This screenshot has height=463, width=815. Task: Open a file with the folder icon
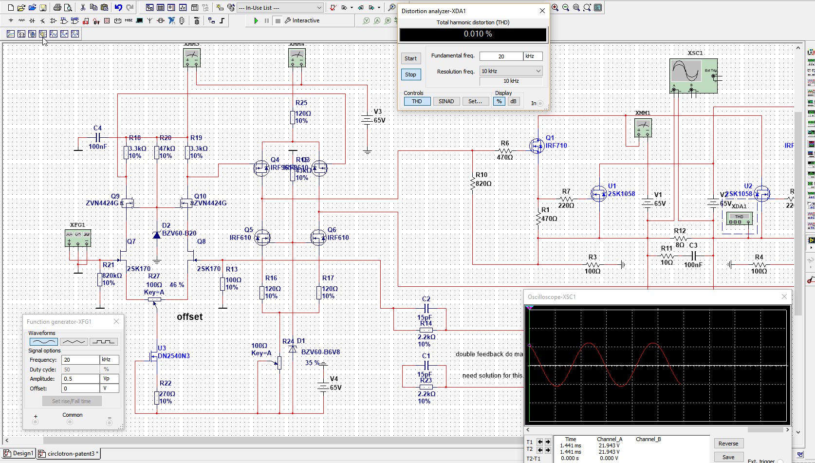pyautogui.click(x=21, y=7)
